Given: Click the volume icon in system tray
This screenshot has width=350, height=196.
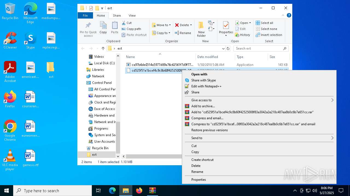Looking at the screenshot, I should [x=314, y=191].
